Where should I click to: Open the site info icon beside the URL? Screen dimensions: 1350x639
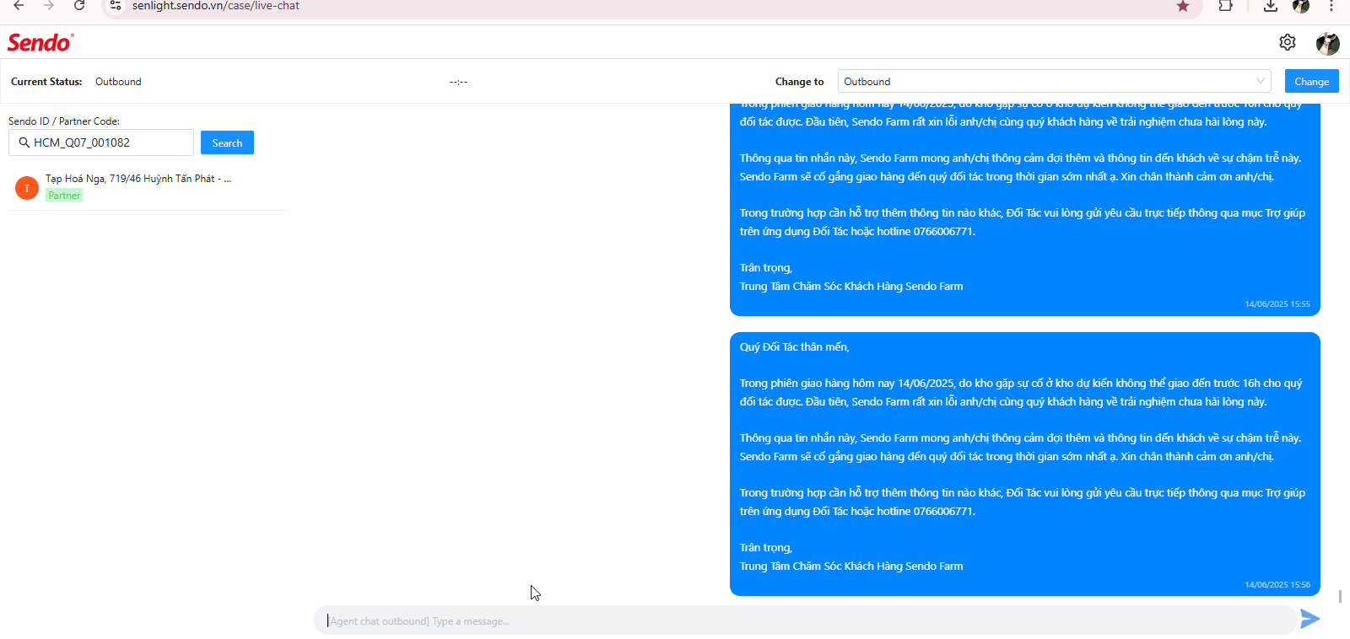point(116,6)
